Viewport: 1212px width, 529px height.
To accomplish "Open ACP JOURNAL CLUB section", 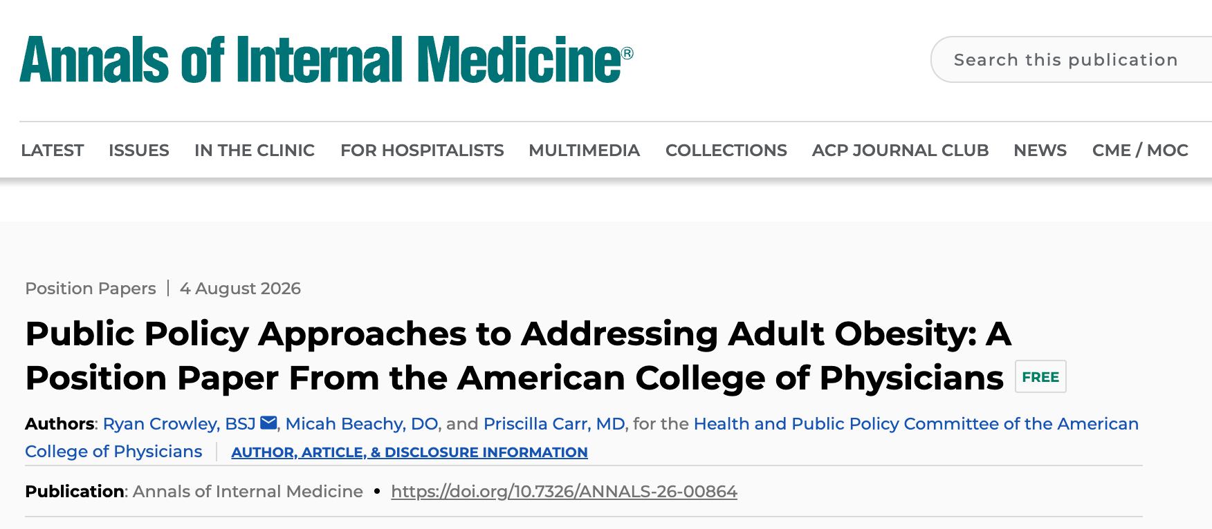I will click(x=901, y=150).
